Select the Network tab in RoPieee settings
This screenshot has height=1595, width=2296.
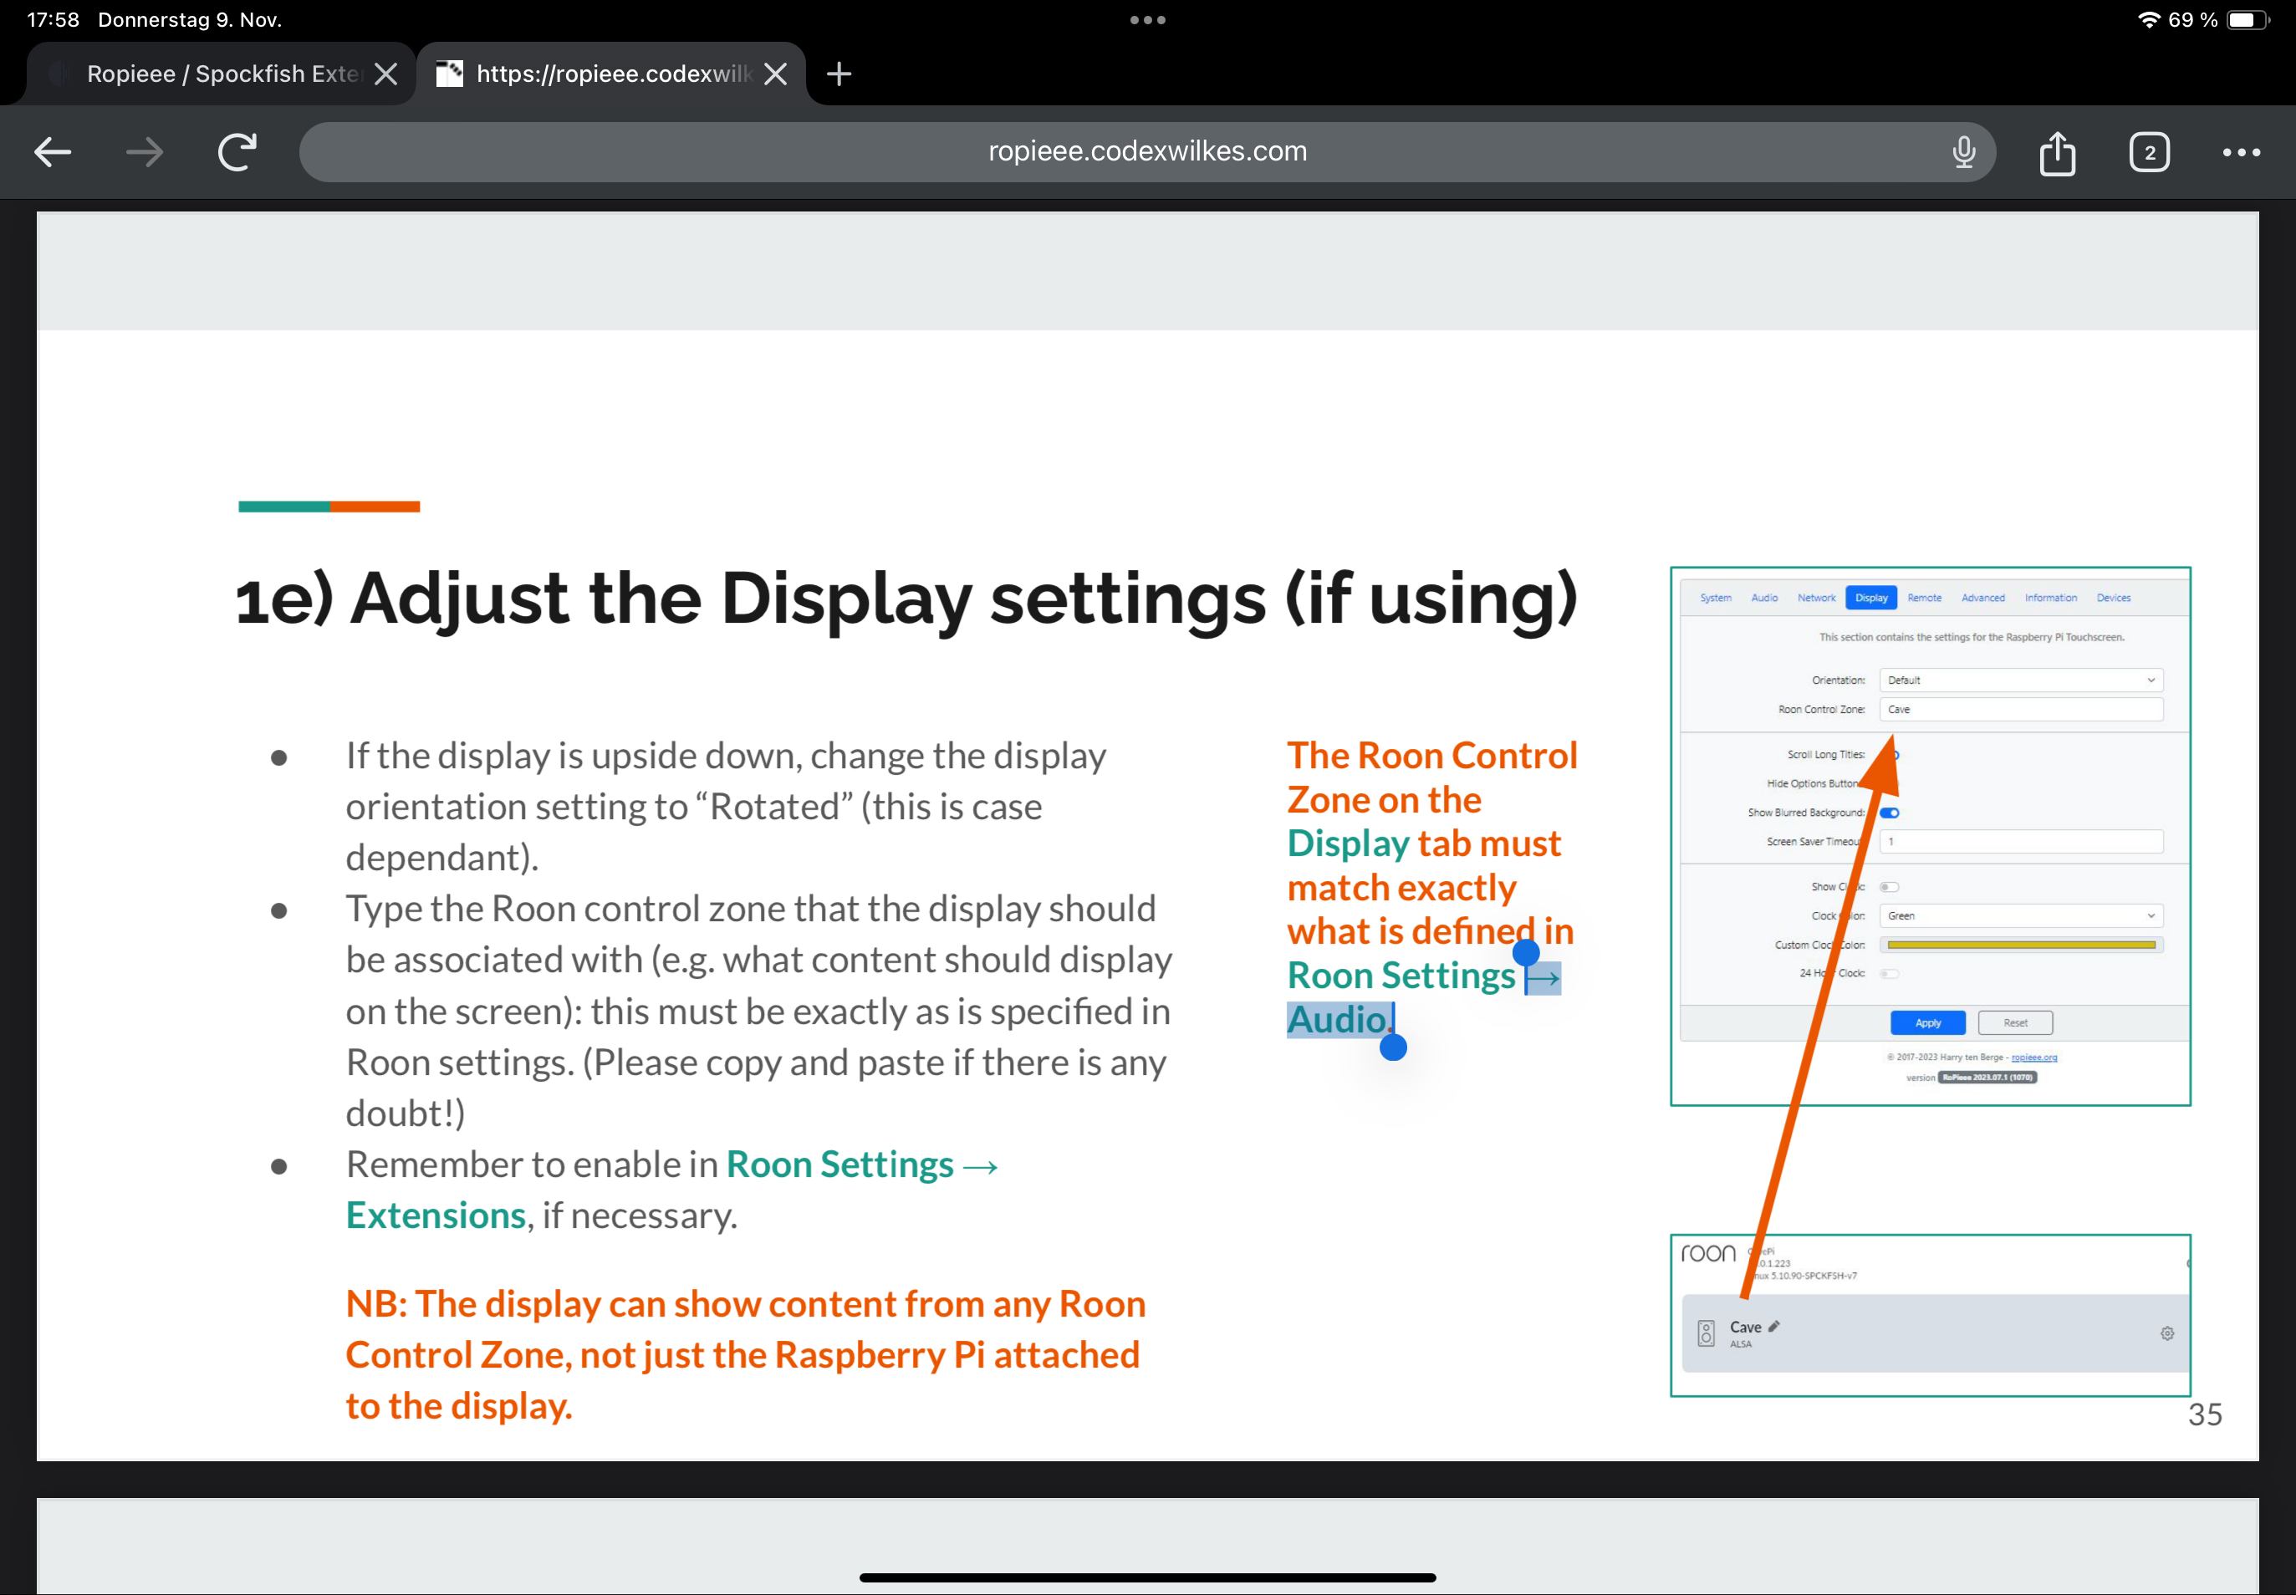[1816, 598]
